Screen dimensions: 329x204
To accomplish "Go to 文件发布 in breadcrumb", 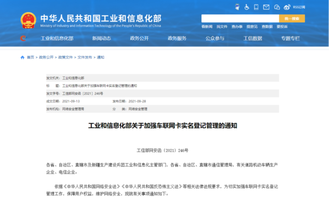I will 85,57.
